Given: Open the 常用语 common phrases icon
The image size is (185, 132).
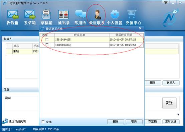Looking at the screenshot, I should coord(80,14).
